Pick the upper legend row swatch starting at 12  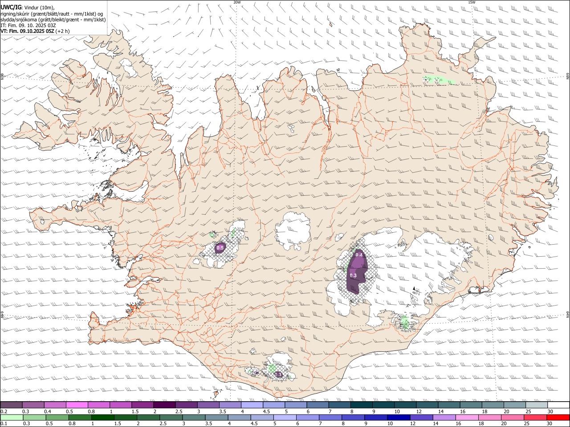coord(427,405)
